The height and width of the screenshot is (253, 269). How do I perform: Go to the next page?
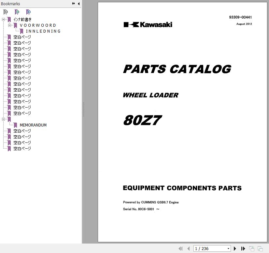click(235, 248)
